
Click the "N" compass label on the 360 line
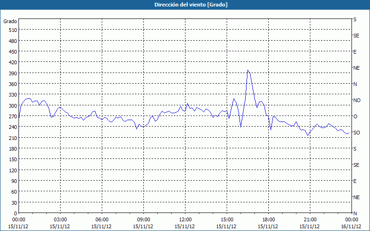point(355,84)
